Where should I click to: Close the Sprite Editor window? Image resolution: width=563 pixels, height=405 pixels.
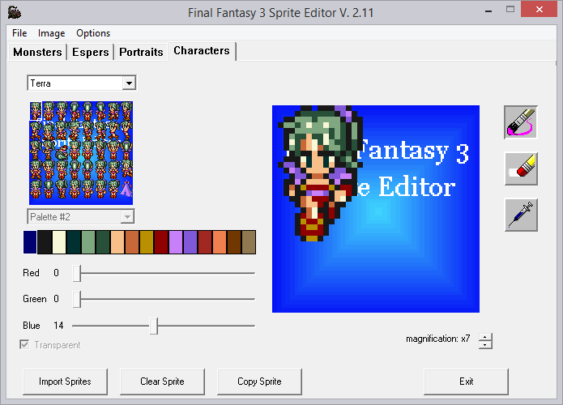click(539, 10)
